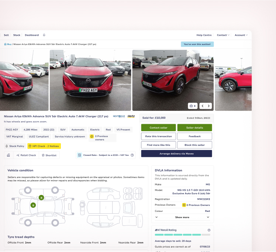The width and height of the screenshot is (276, 252).
Task: Click Arrange delivery via Movex
Action: pyautogui.click(x=176, y=153)
